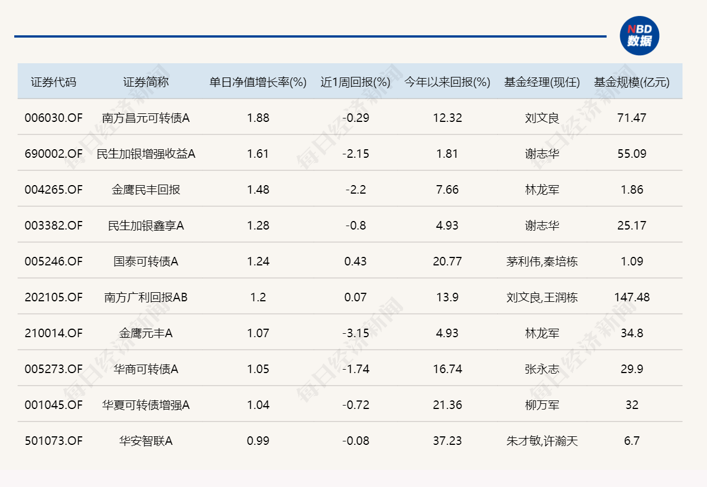707x487 pixels.
Task: Click fund code 005273.OF
Action: click(x=54, y=369)
